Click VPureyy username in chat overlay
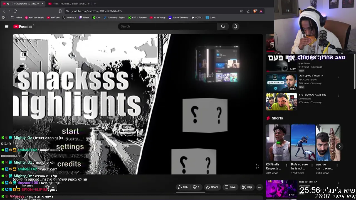 17,196
